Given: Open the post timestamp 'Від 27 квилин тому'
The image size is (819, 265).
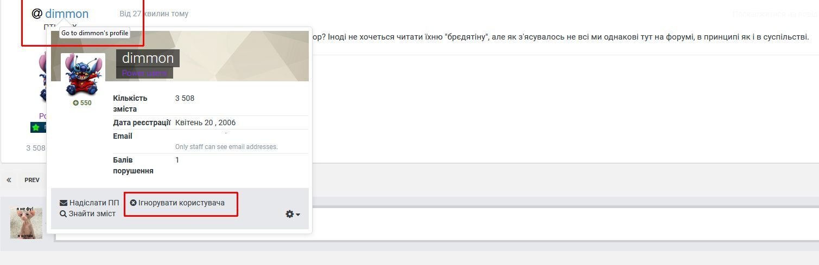Looking at the screenshot, I should pyautogui.click(x=154, y=14).
